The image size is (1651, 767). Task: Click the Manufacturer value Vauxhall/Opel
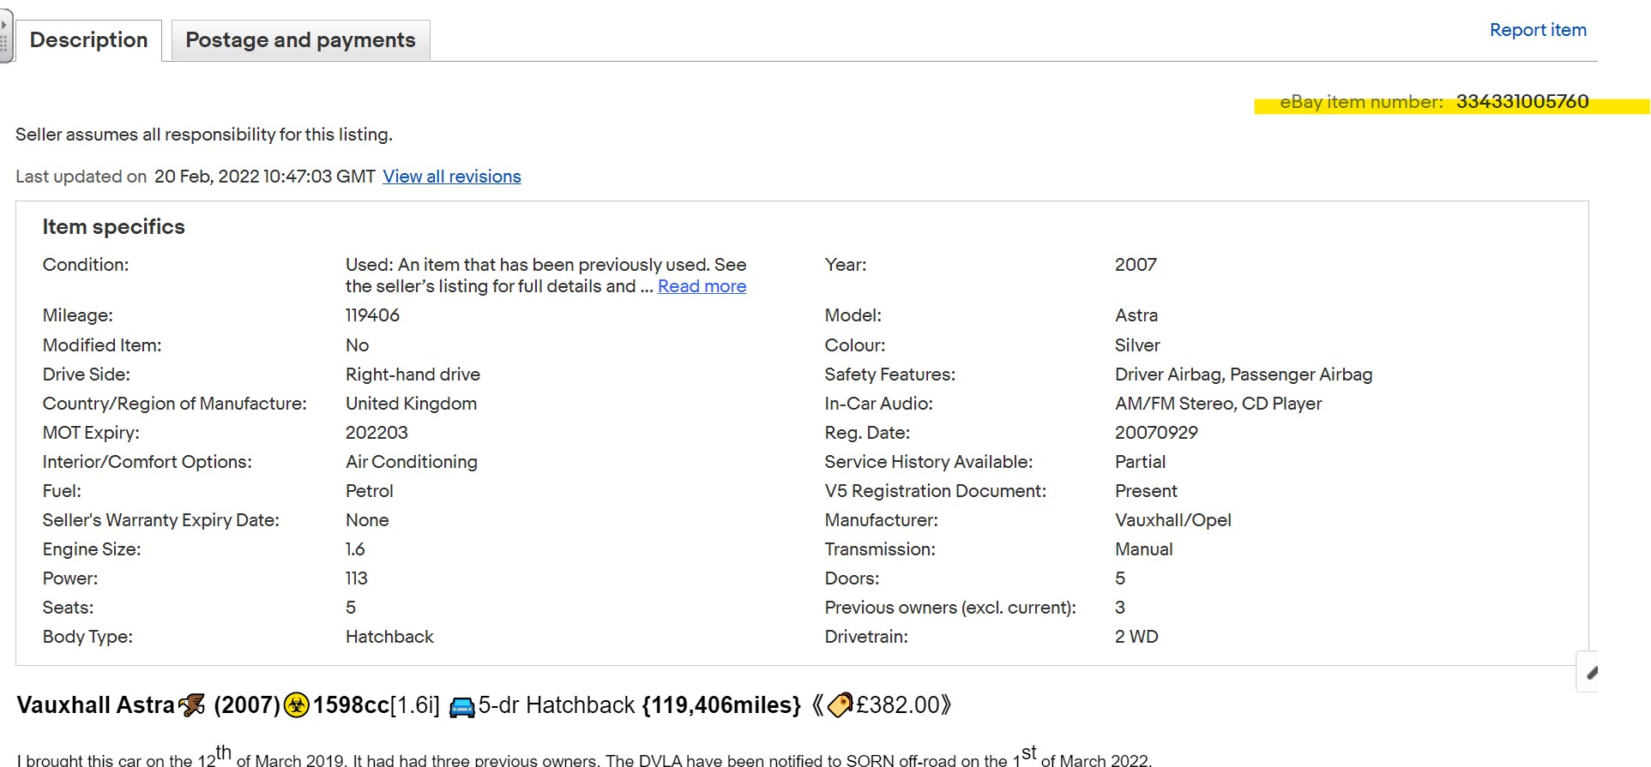1172,520
